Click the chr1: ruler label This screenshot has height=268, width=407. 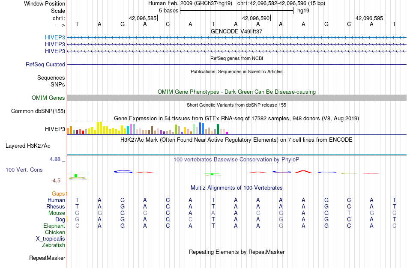click(x=59, y=18)
